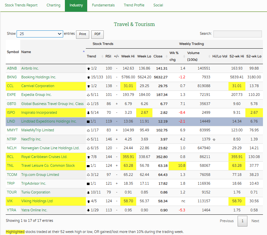Open the ABNB symbol link
Screen dimensions: 267x235
pos(12,68)
